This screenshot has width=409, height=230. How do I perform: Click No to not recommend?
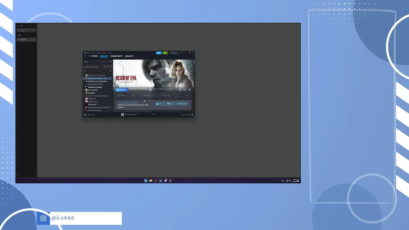tap(171, 103)
